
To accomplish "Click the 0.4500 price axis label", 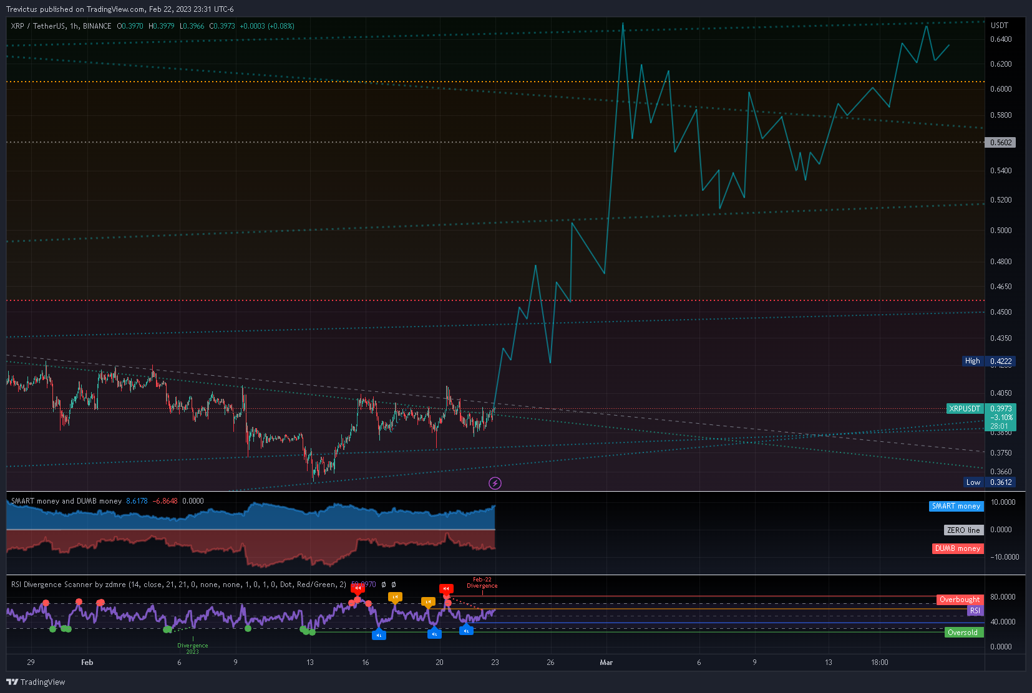I will click(1001, 312).
